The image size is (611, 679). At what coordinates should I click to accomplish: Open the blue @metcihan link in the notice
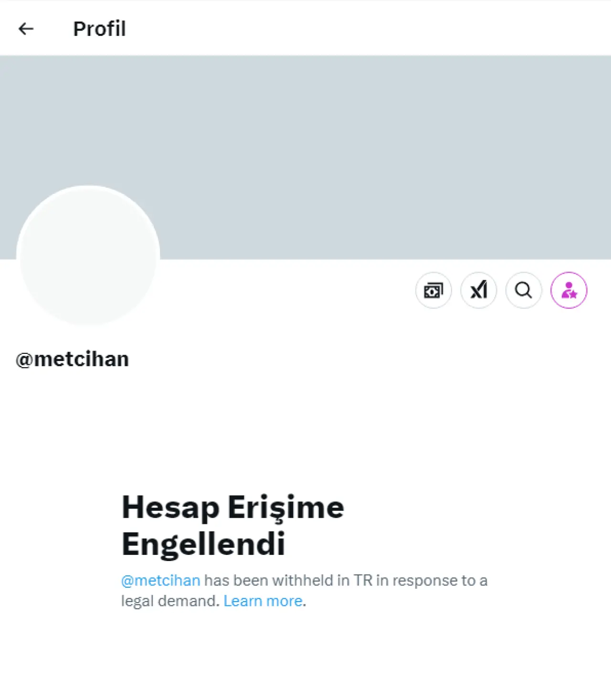click(x=160, y=581)
